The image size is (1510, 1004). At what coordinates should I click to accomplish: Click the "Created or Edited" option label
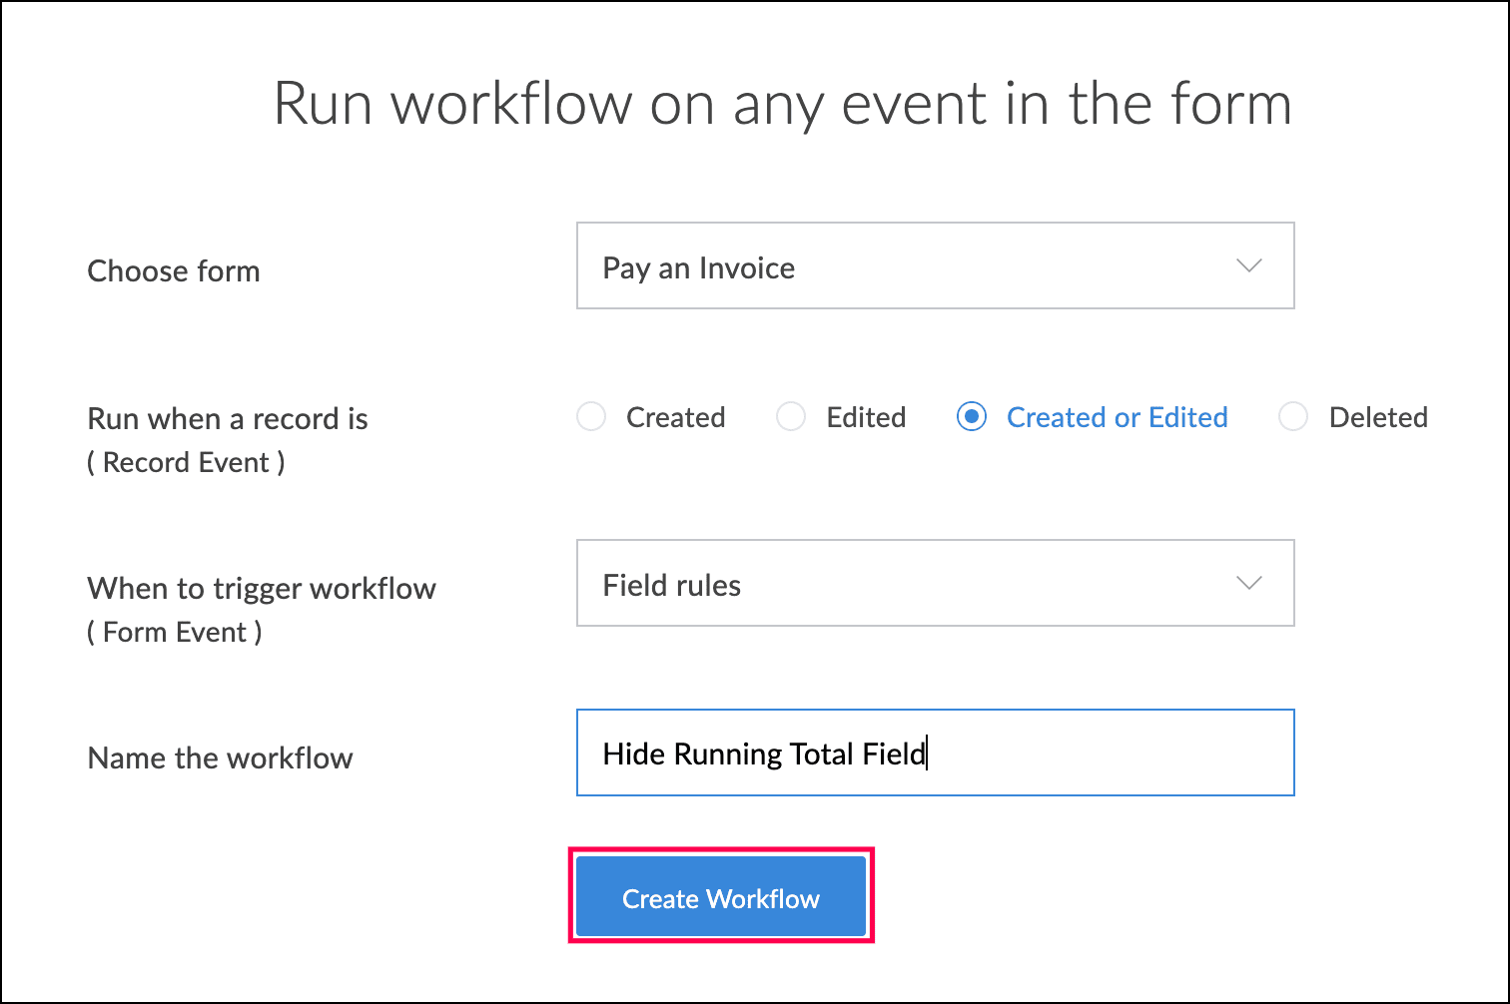(1117, 417)
